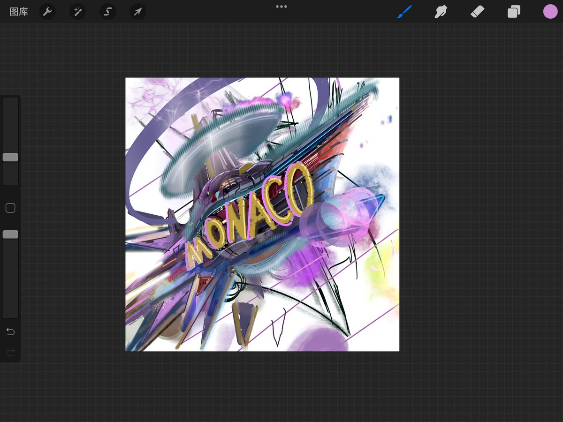Tap the square Modify button on sidebar

click(10, 208)
